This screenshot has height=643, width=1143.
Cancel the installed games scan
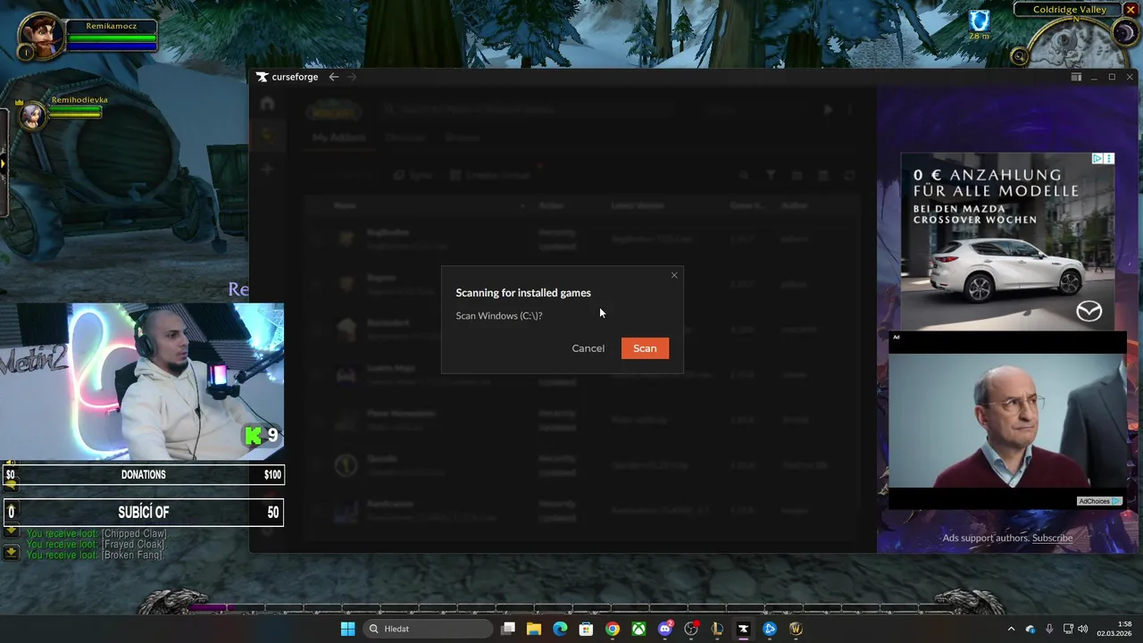click(588, 348)
